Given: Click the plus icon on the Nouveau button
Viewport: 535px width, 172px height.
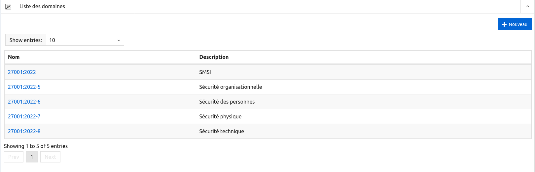Looking at the screenshot, I should click(504, 24).
